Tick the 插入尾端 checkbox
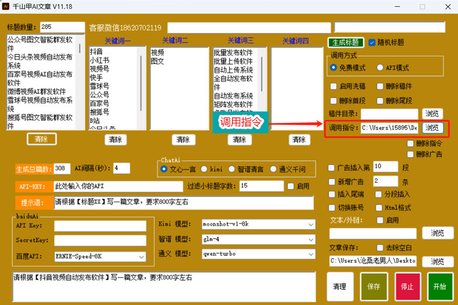458x305 pixels. pos(332,194)
